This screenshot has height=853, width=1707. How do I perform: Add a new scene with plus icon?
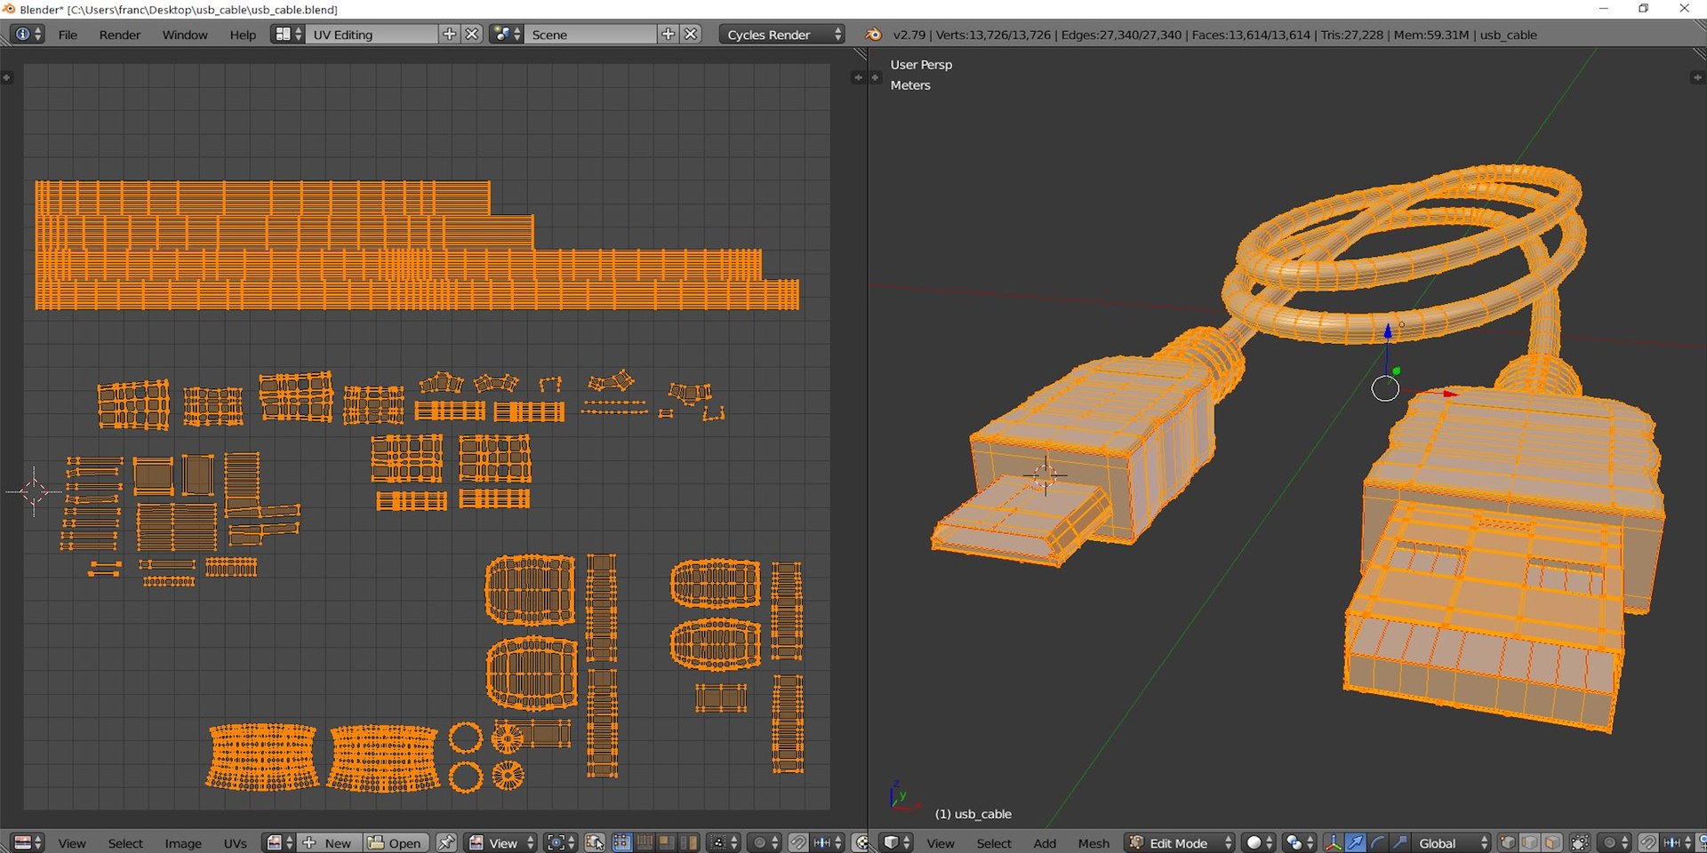point(669,34)
